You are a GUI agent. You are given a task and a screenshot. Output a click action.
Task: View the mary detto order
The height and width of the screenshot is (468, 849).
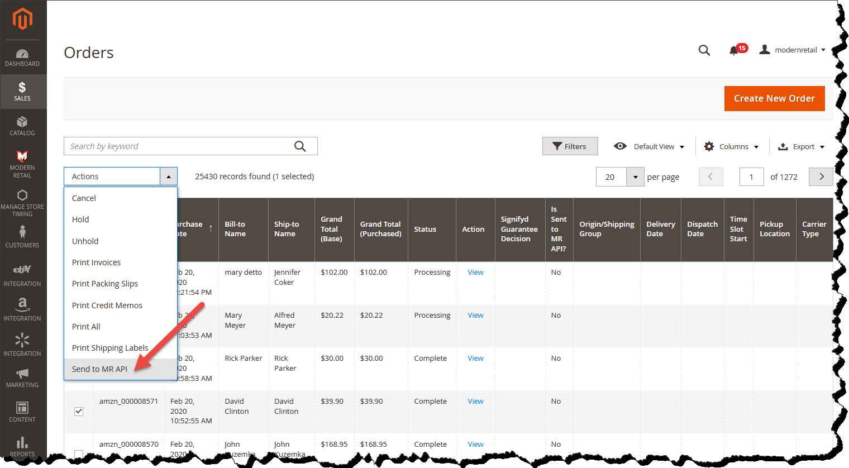[x=475, y=273]
